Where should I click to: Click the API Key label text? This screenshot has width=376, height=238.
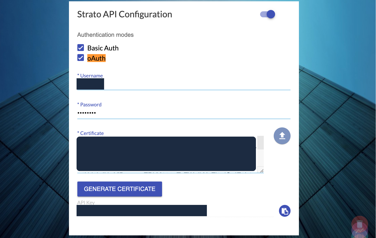click(86, 203)
